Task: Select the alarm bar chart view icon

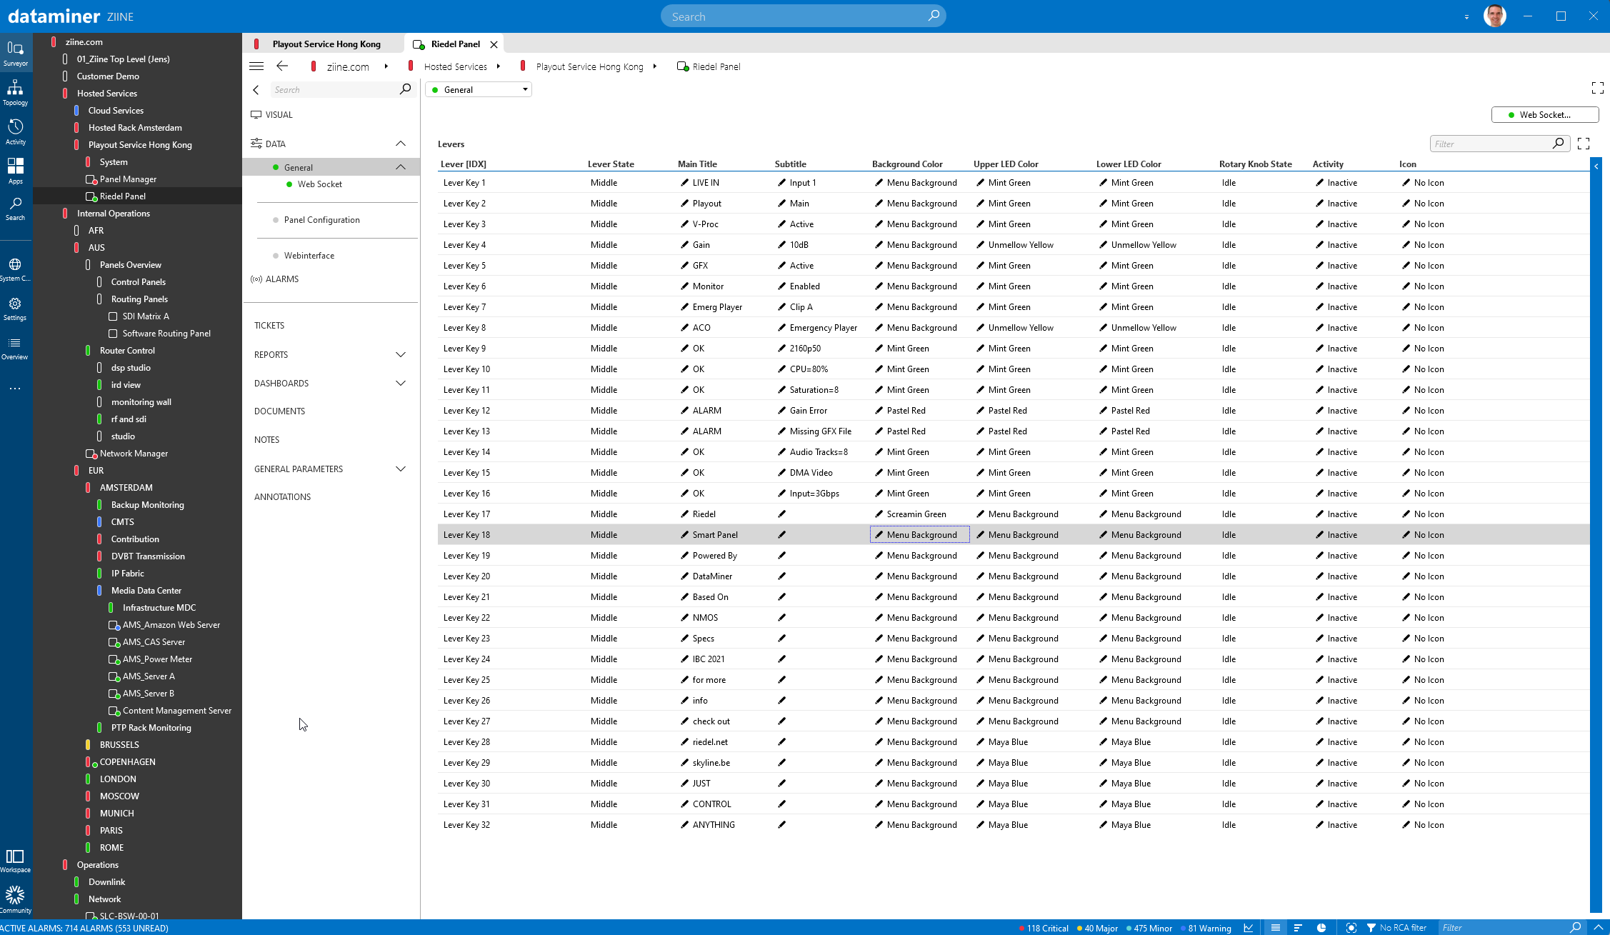Action: click(1298, 928)
